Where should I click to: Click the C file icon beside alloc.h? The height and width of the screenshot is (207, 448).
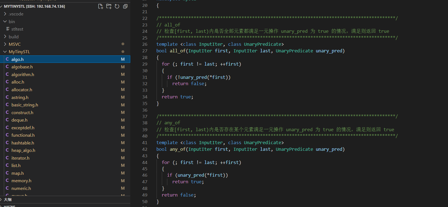7,82
